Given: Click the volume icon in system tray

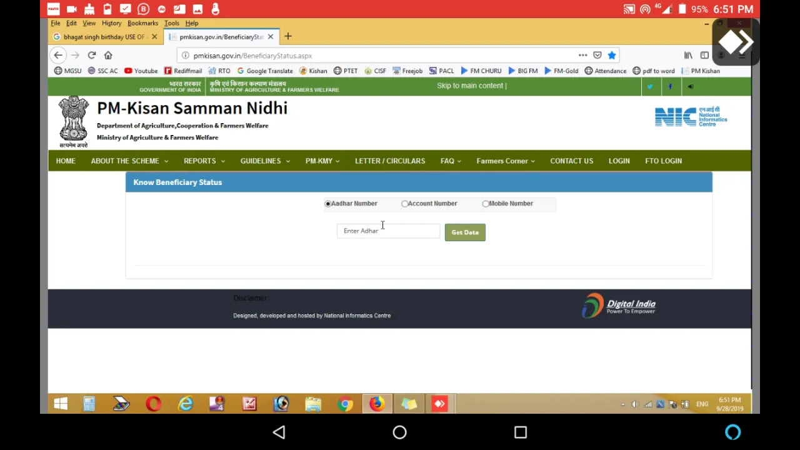Looking at the screenshot, I should 635,404.
